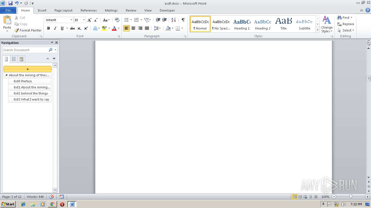Screen dimensions: 371x208
Task: Open the File tab
Action: click(8, 10)
